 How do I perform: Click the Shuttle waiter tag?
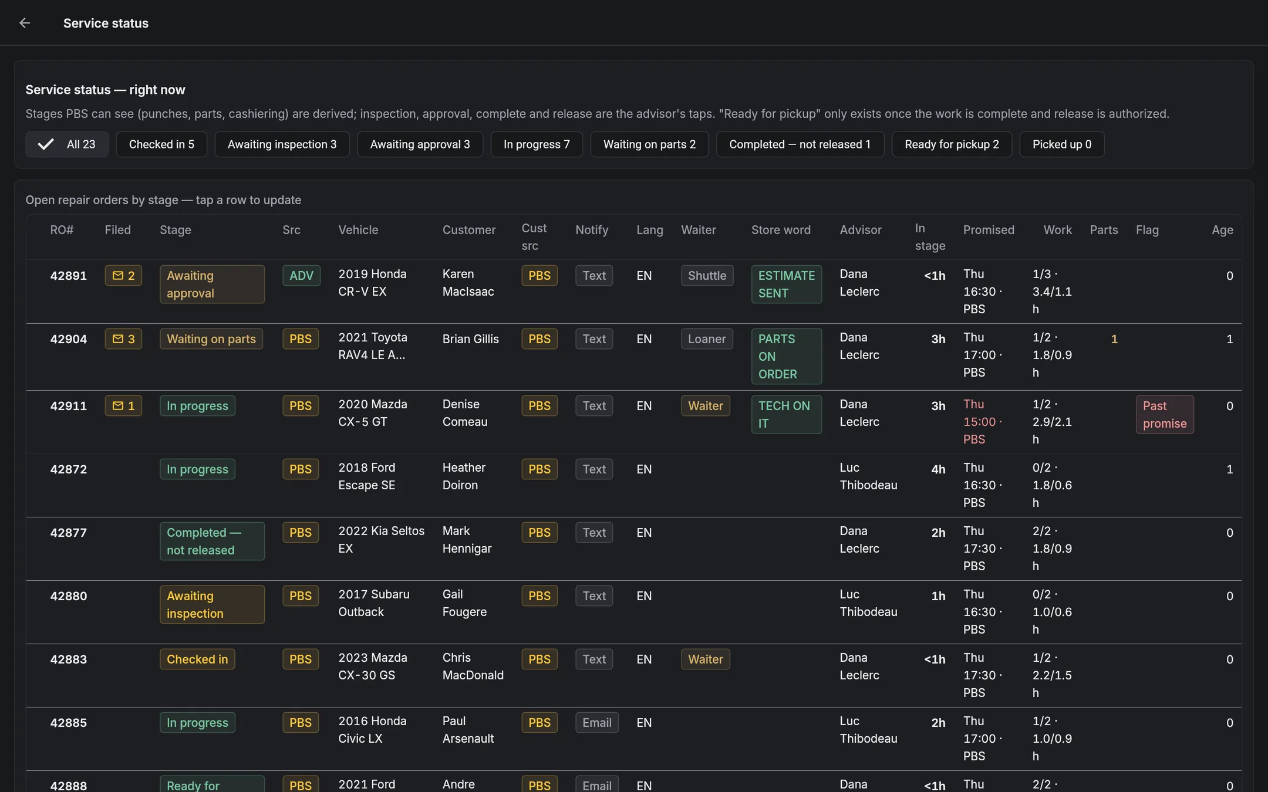(x=707, y=276)
